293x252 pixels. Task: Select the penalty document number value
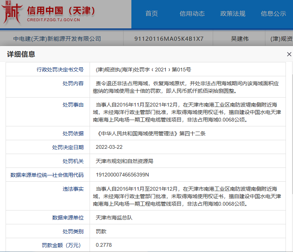click(x=143, y=70)
